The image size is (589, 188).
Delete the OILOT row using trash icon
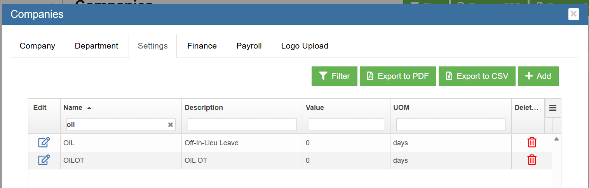point(531,160)
